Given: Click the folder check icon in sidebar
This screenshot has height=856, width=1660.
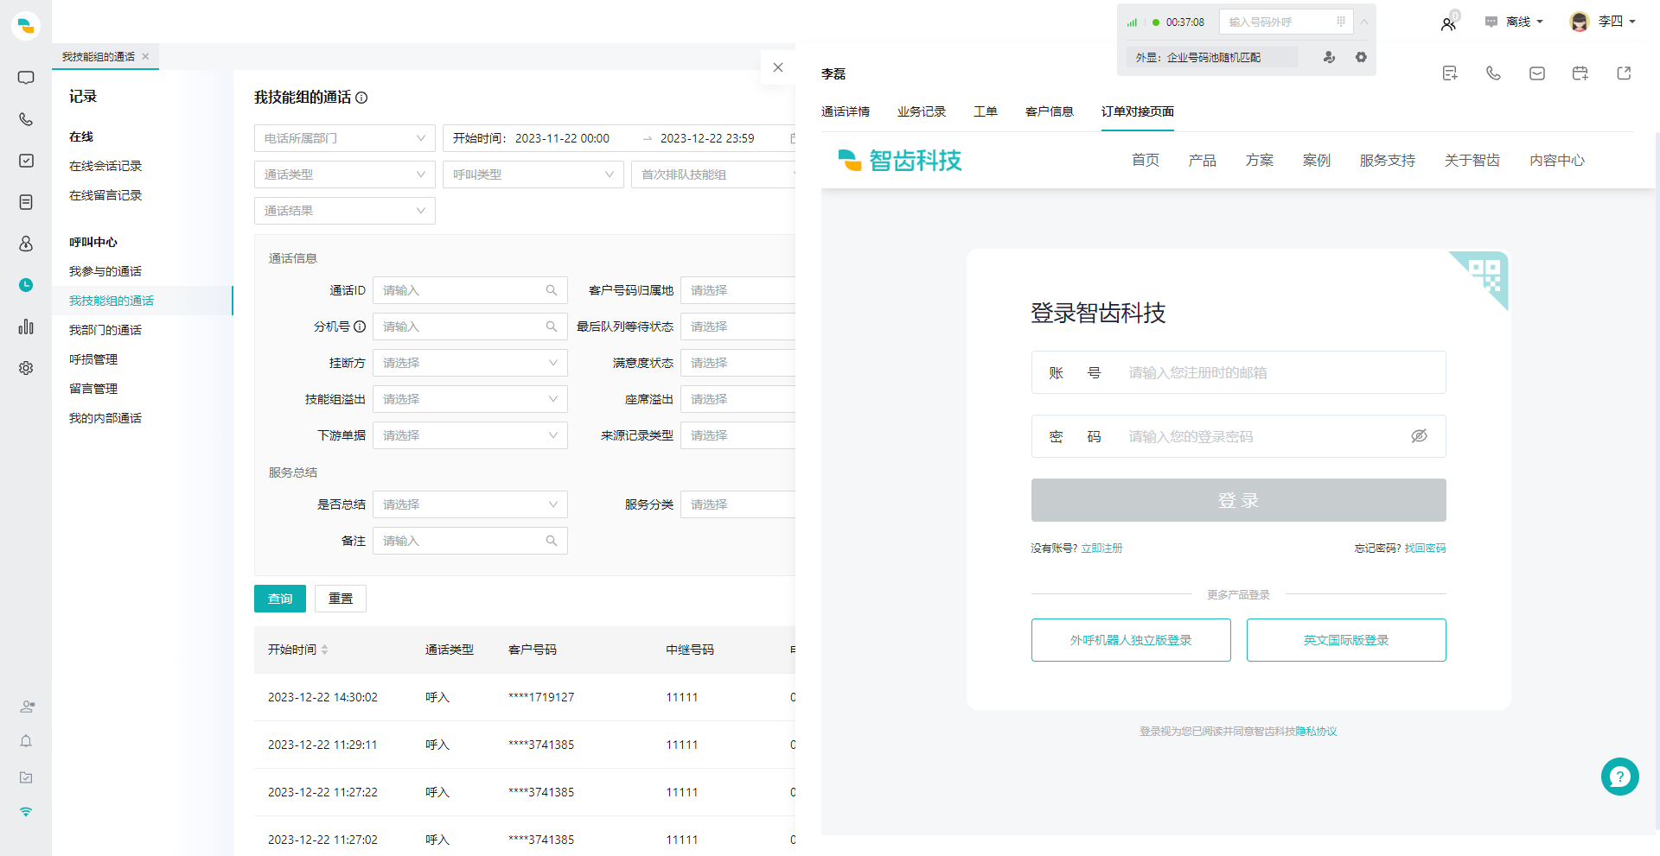Looking at the screenshot, I should pos(26,777).
